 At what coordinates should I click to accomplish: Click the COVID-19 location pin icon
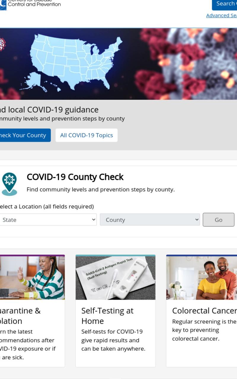point(9,184)
